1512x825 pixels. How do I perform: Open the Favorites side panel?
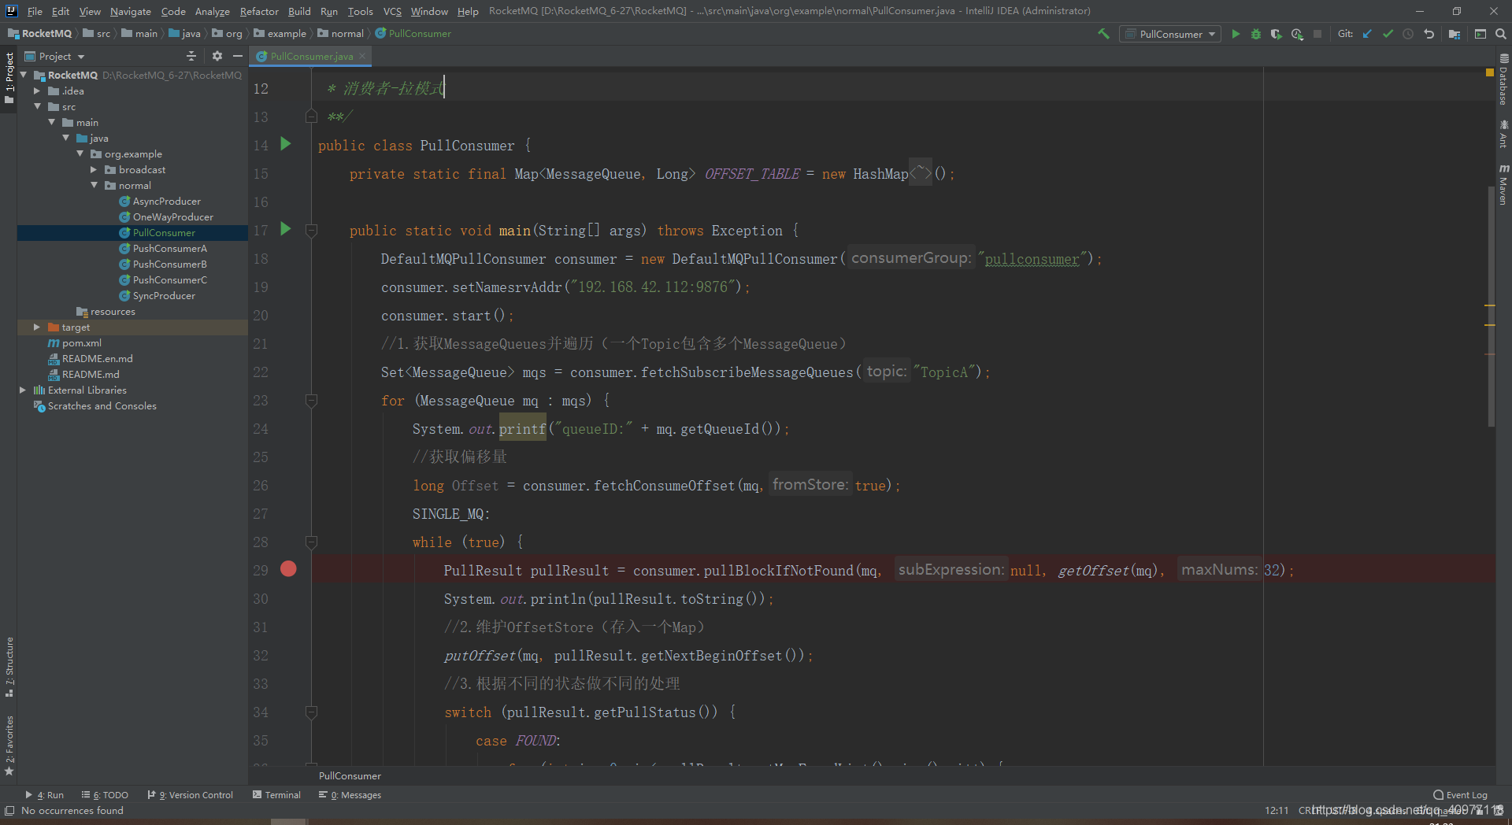[x=9, y=745]
